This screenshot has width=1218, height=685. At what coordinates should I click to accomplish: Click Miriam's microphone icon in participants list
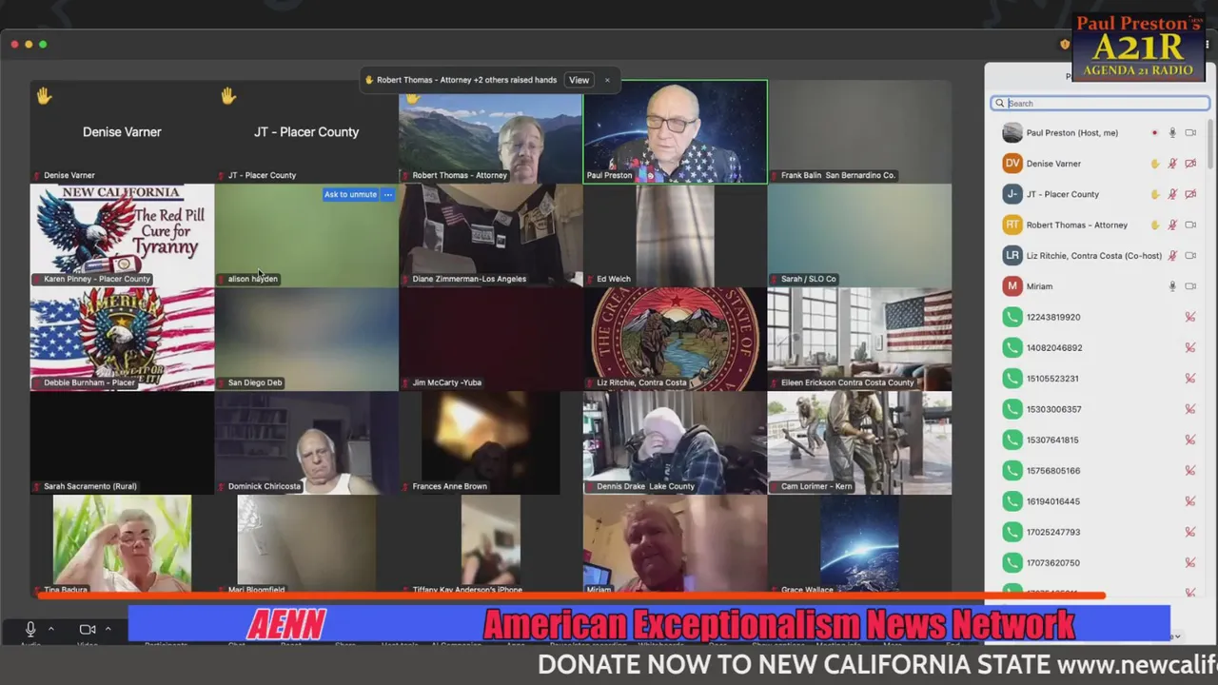coord(1172,286)
